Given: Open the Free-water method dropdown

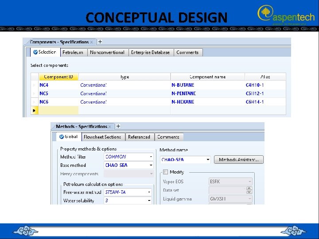Looking at the screenshot, I should point(149,192).
